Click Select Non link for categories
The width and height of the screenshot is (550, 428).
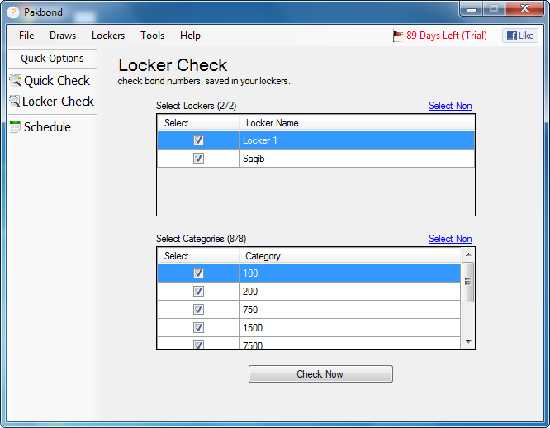[x=450, y=239]
